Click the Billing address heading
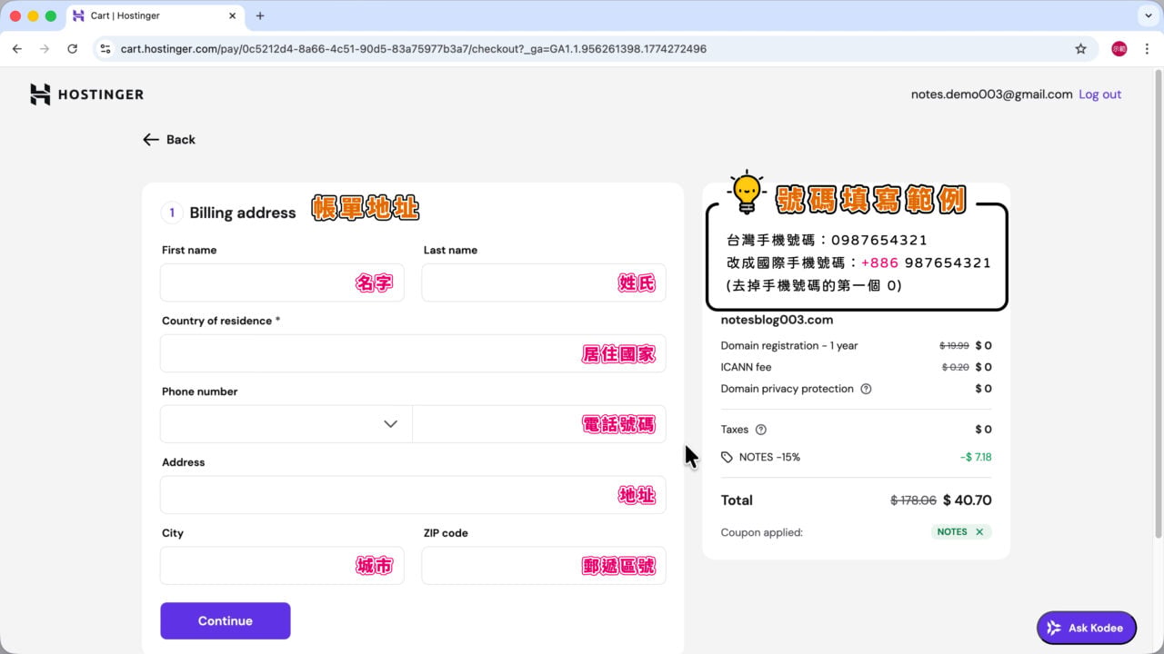 pyautogui.click(x=243, y=213)
